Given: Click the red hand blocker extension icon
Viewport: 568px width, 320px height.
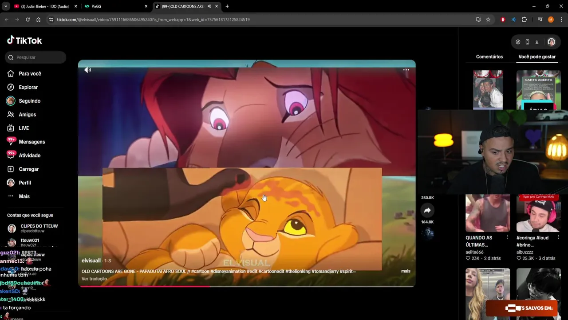Looking at the screenshot, I should tap(503, 20).
